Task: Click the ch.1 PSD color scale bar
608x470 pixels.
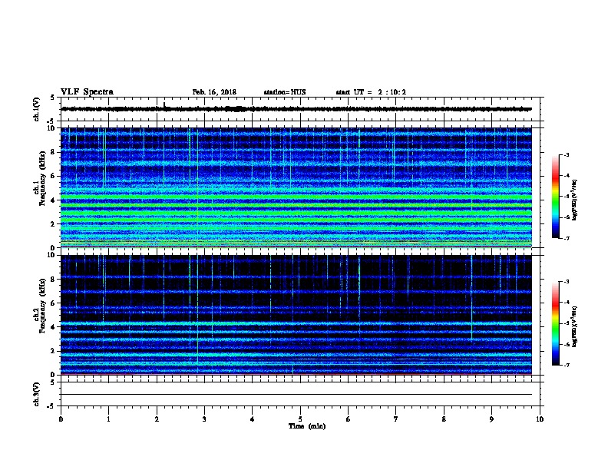Action: [555, 197]
